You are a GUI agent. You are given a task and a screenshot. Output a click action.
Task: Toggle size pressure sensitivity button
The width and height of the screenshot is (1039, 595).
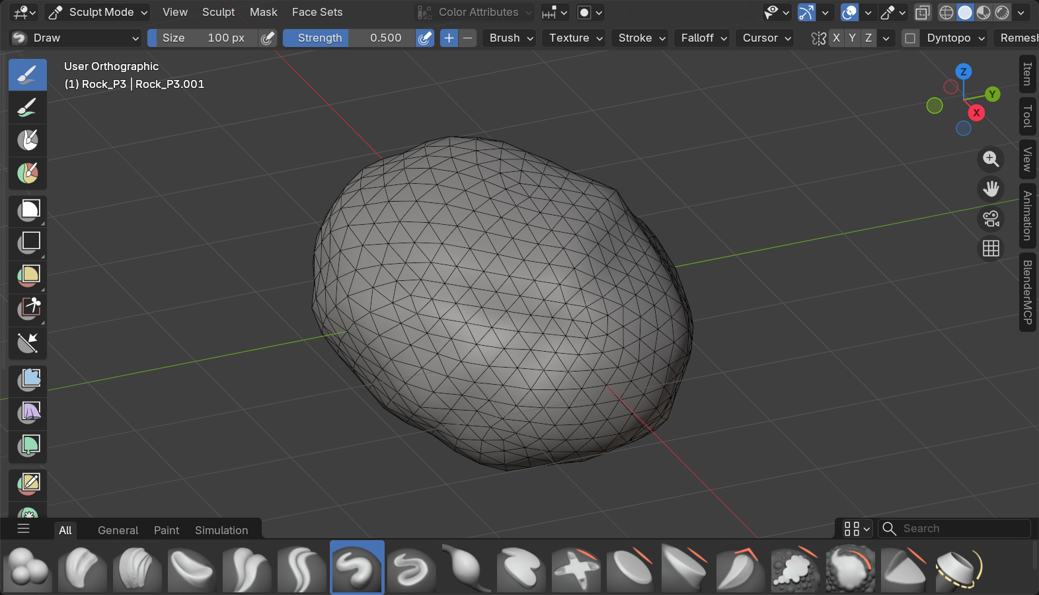click(x=267, y=38)
